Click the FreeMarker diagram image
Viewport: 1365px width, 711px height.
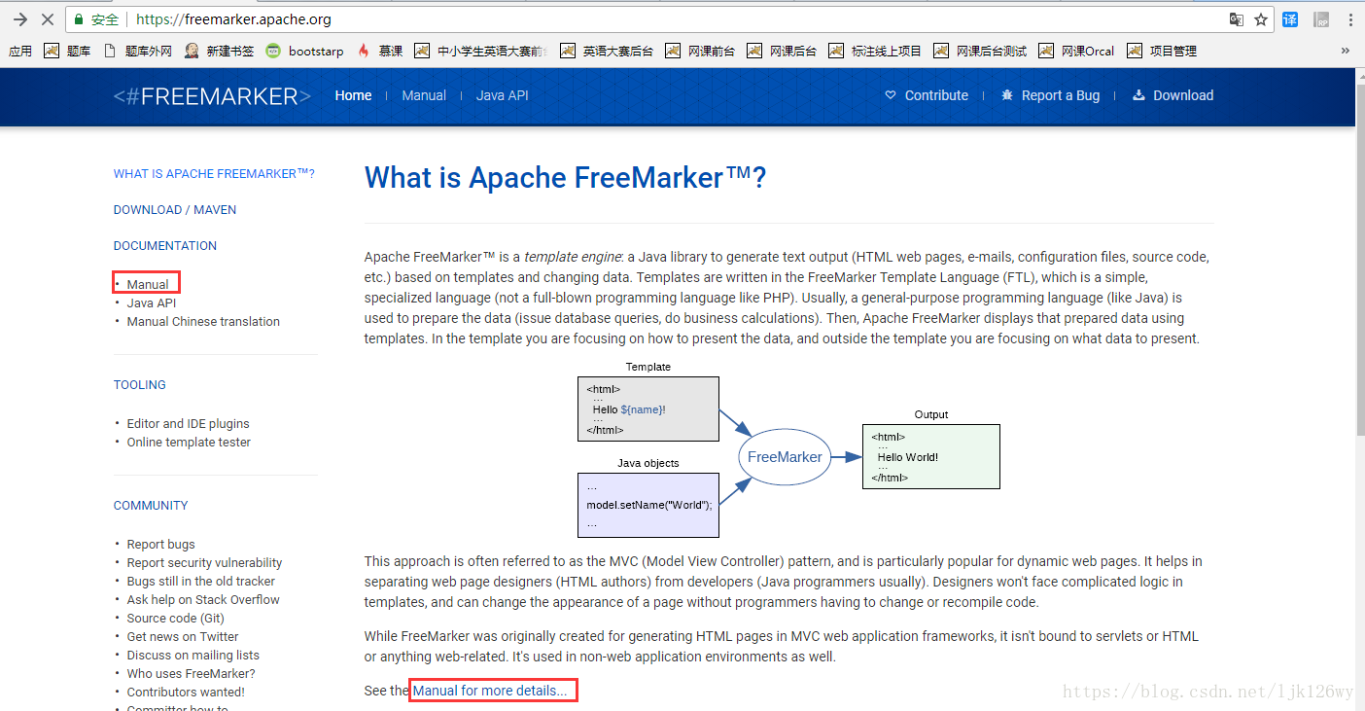[x=788, y=449]
